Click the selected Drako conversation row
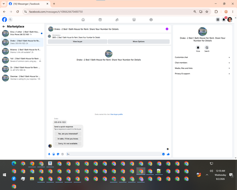Image resolution: width=237 pixels, height=190 pixels. click(x=22, y=42)
